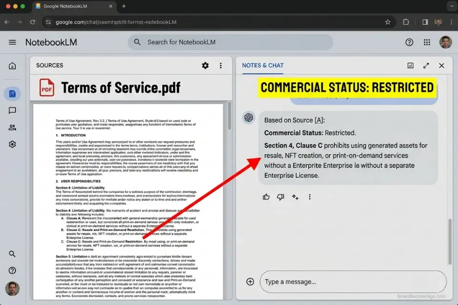Open the chat bubble icon in sidebar
The image size is (458, 305).
pos(12,111)
